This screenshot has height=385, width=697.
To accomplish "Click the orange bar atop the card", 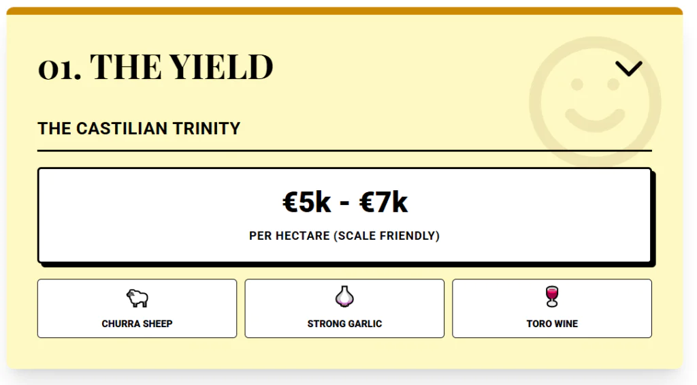I will pyautogui.click(x=344, y=11).
